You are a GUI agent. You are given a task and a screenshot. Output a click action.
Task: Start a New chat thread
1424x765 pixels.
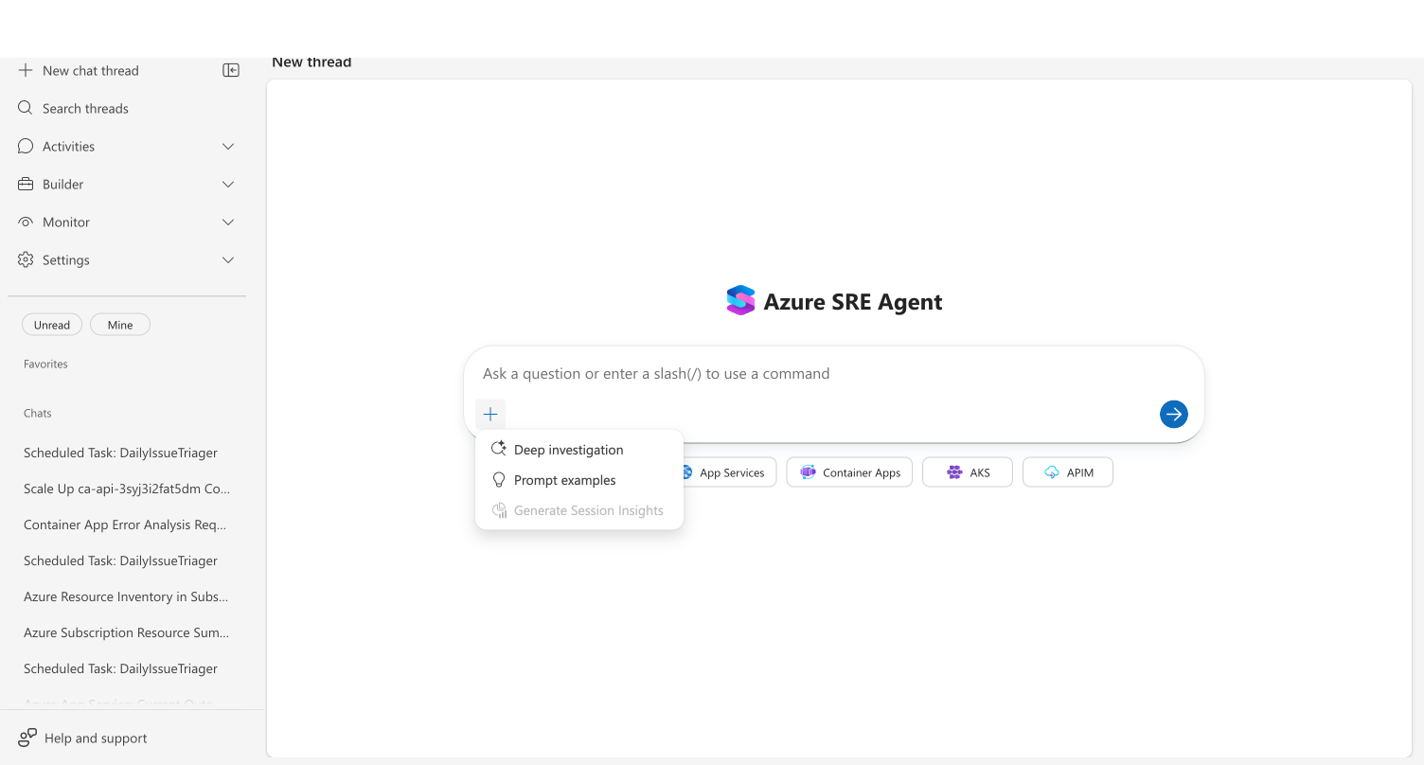pyautogui.click(x=91, y=70)
